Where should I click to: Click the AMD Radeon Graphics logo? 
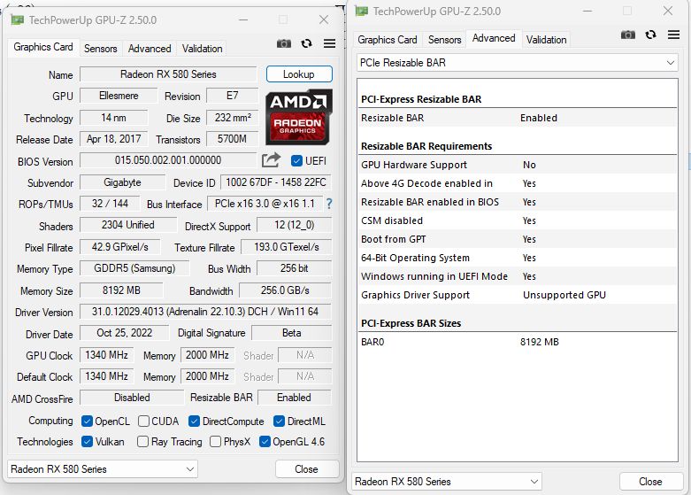pos(299,117)
